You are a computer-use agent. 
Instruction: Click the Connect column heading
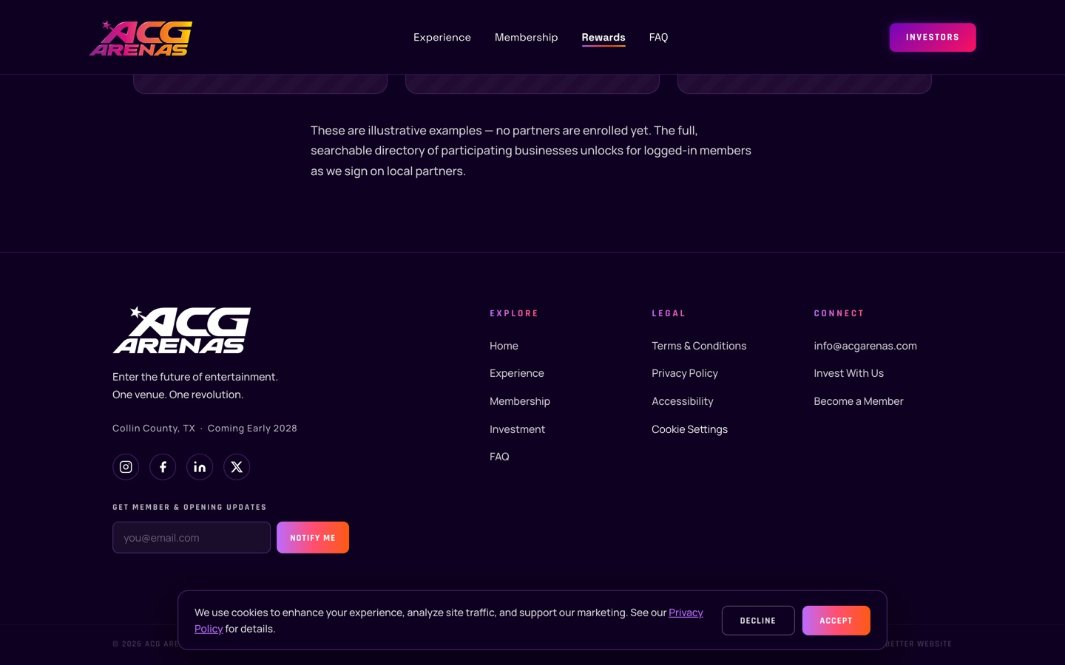coord(839,313)
